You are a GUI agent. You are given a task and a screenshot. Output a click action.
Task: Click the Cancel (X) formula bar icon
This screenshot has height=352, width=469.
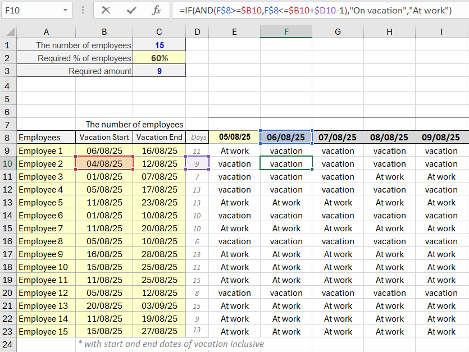click(x=106, y=10)
